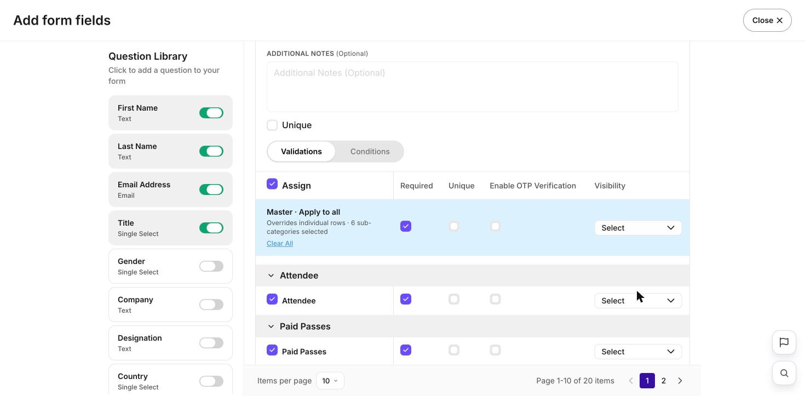Check Unique in the Master row

[x=454, y=226]
